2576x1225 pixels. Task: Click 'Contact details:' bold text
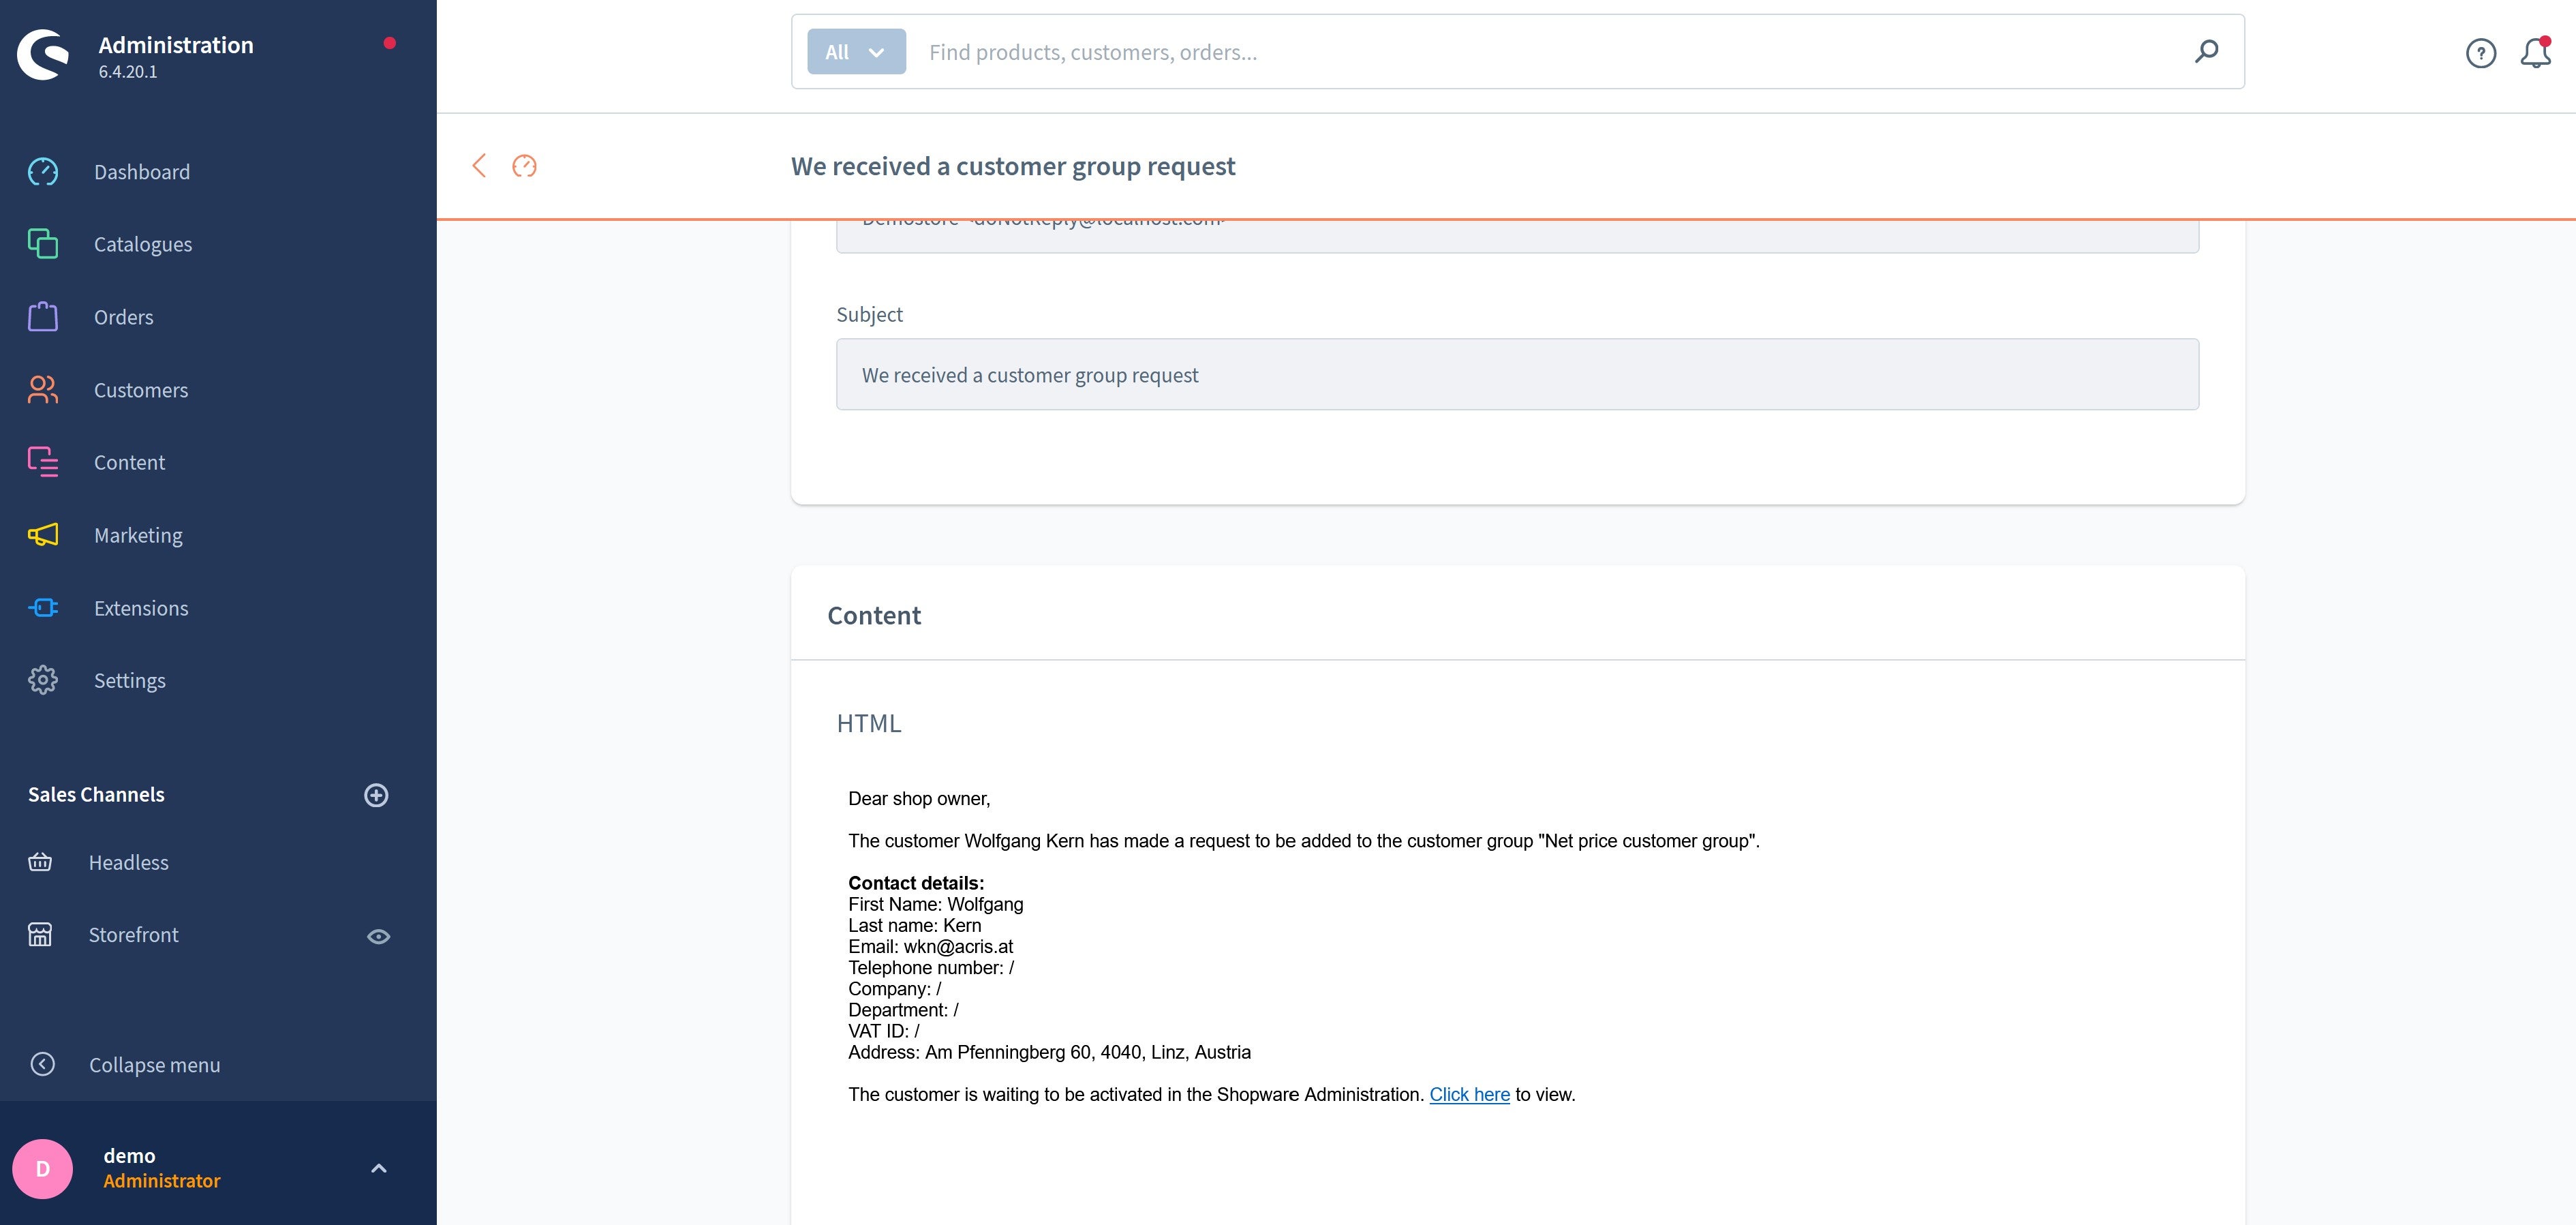[916, 884]
